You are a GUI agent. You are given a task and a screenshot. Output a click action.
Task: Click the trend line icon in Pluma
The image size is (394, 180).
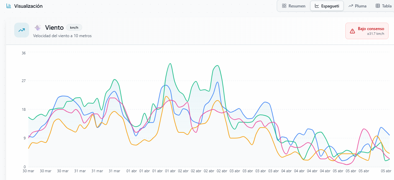(351, 6)
